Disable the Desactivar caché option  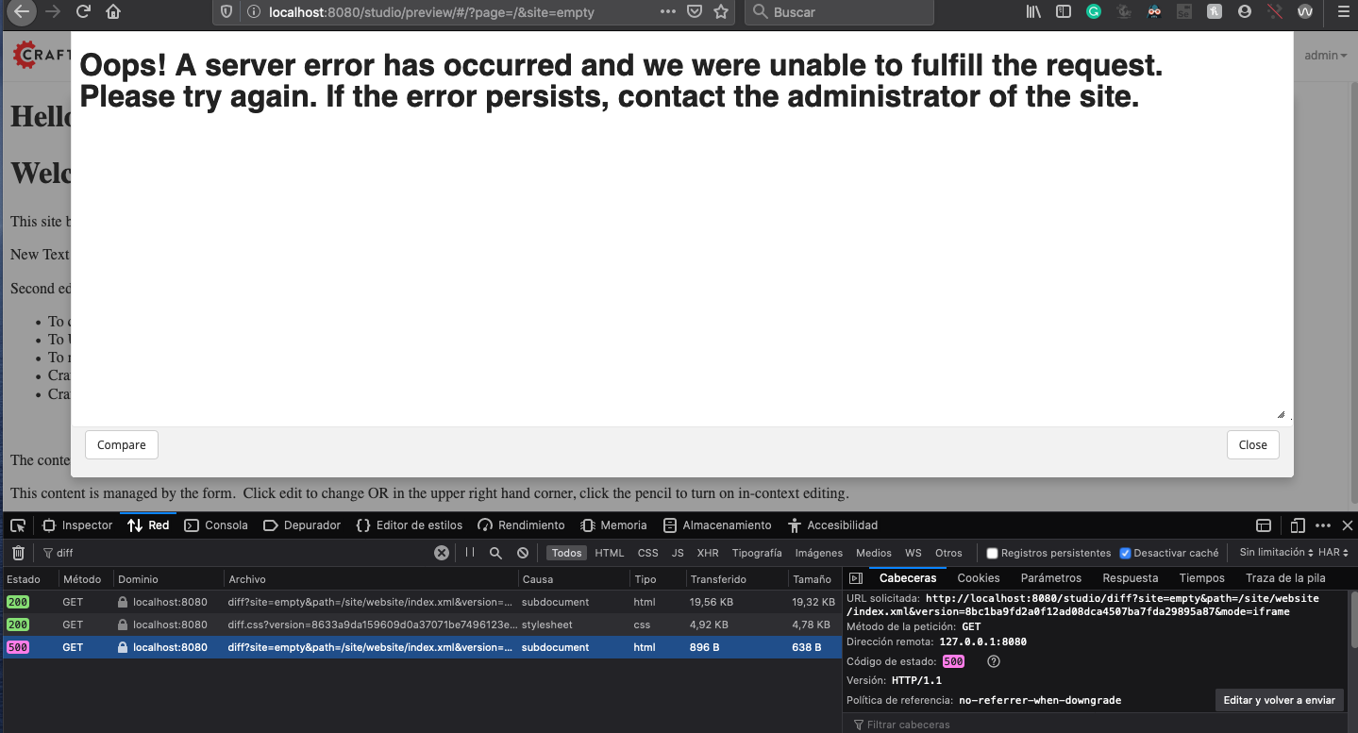[1125, 552]
